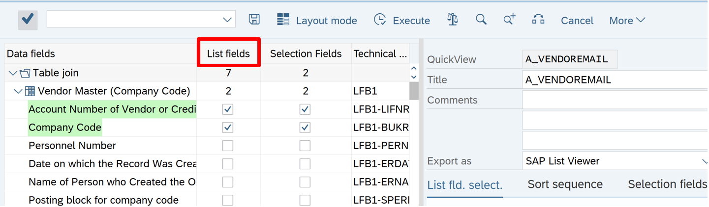Click the magnifier Find icon

(x=481, y=20)
